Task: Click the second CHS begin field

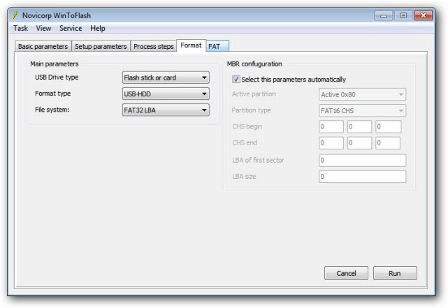Action: coord(359,126)
